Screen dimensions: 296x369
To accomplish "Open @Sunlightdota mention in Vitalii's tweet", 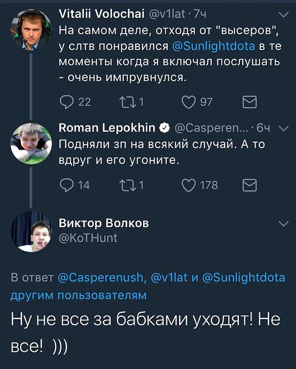I will (214, 47).
